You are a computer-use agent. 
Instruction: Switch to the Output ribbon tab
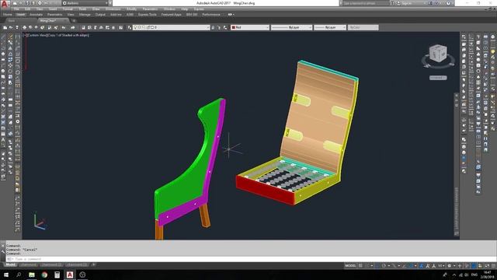(x=100, y=15)
